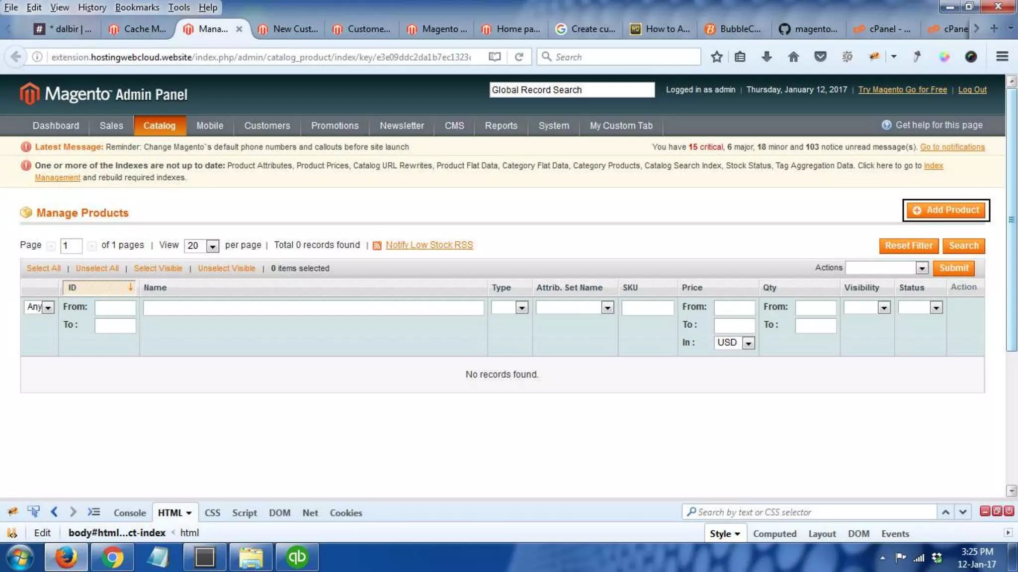Click the reload page icon
The height and width of the screenshot is (572, 1018).
click(x=519, y=57)
